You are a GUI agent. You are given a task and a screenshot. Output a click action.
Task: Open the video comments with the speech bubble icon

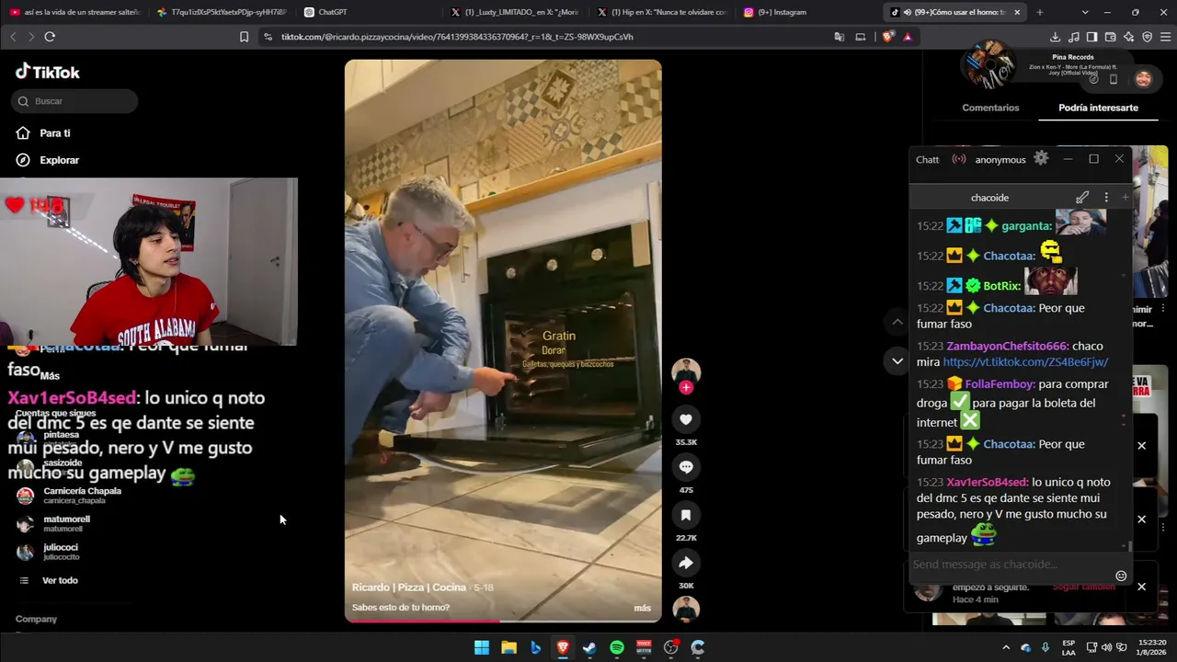686,467
